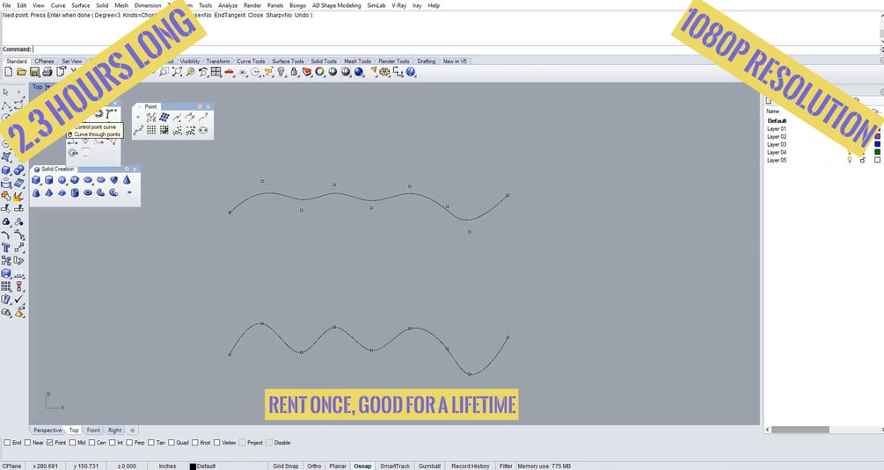
Task: Toggle Osnap in the status bar
Action: click(362, 466)
